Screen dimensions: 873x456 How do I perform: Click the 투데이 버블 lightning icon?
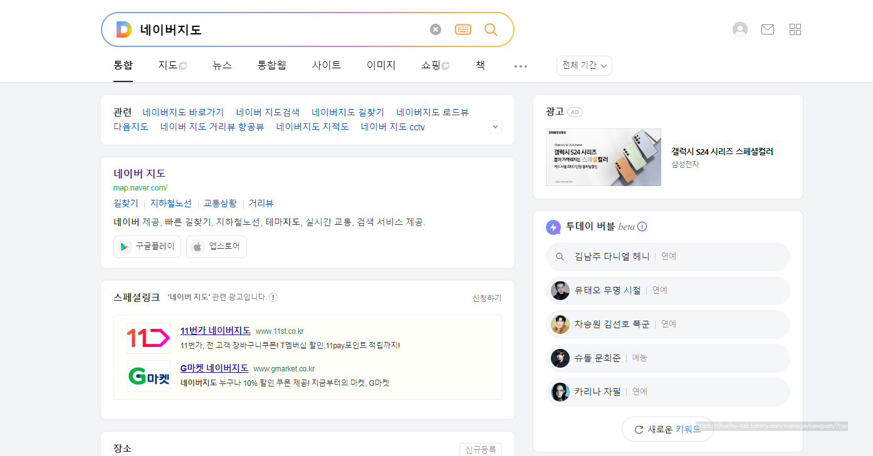553,227
